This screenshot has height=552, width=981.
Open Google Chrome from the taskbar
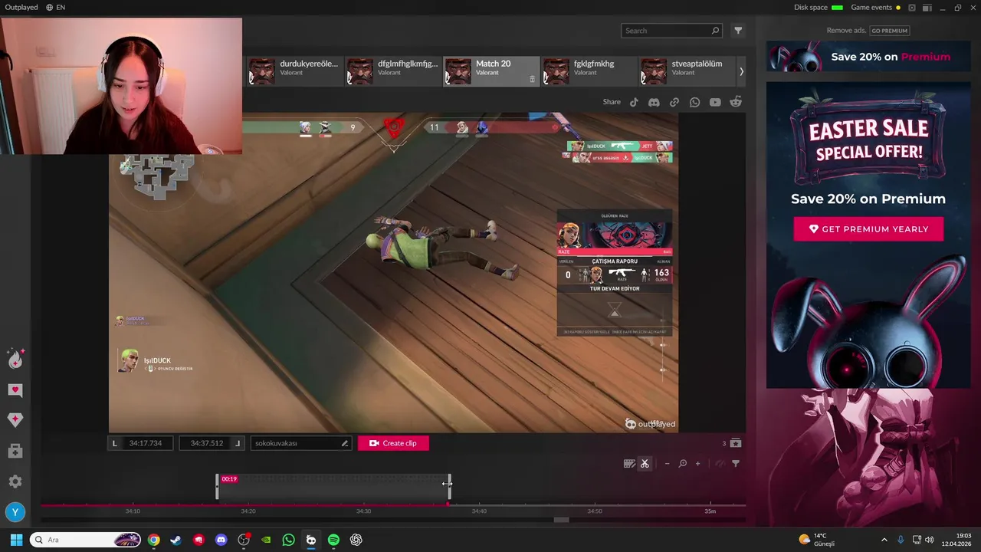[x=154, y=540]
